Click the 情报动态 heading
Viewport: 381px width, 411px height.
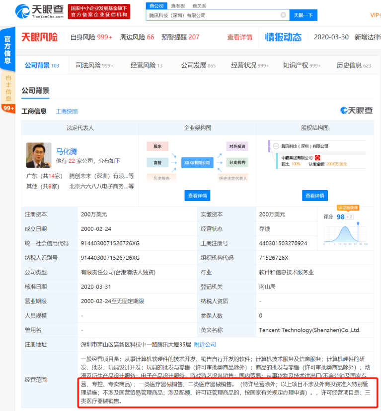pyautogui.click(x=283, y=37)
